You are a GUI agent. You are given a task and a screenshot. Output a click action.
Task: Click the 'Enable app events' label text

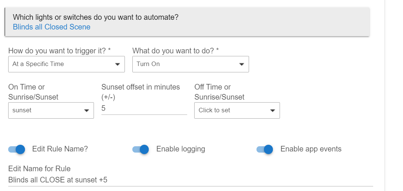(x=311, y=149)
